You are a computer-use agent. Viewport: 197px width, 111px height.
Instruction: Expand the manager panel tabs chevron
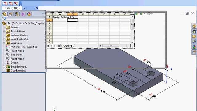pyautogui.click(x=43, y=14)
